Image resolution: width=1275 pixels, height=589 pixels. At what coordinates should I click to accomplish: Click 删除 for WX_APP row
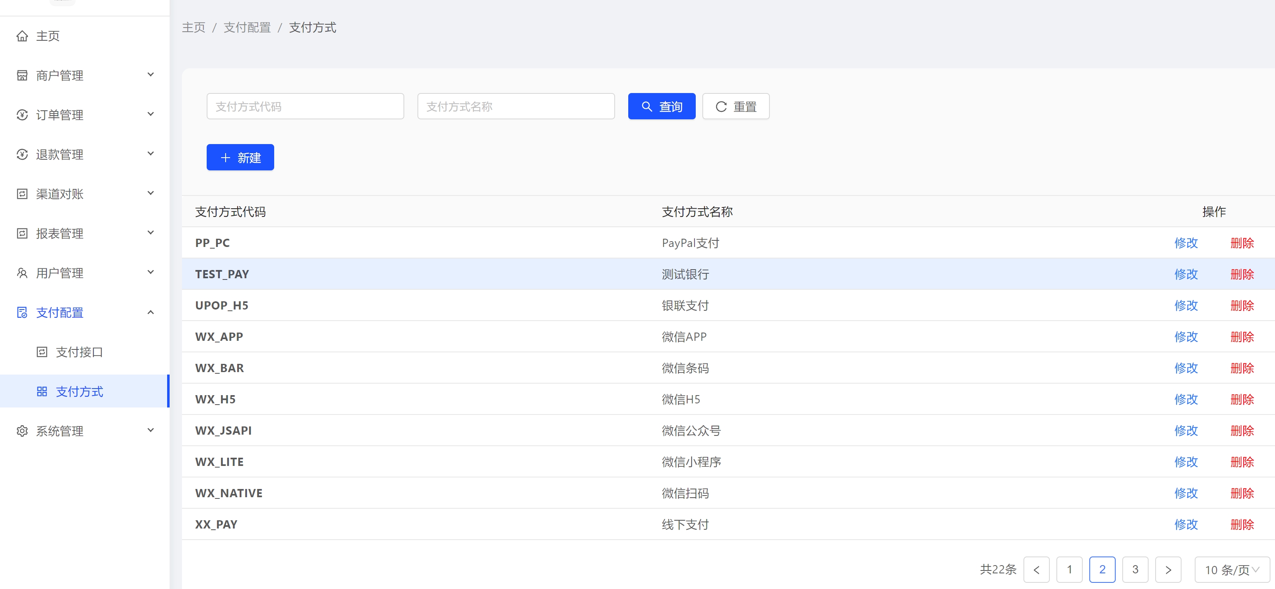click(1242, 337)
